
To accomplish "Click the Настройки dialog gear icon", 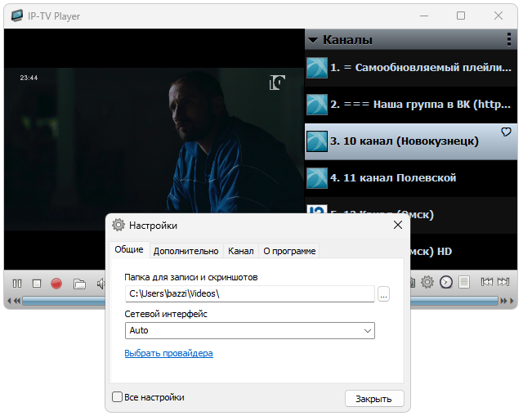I will coord(118,226).
